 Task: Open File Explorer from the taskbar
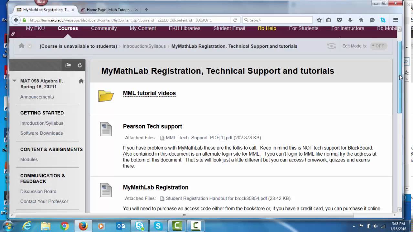pyautogui.click(x=46, y=226)
